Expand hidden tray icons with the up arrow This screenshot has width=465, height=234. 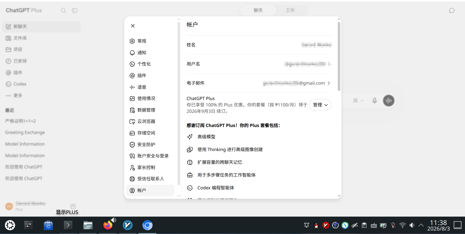(x=421, y=225)
